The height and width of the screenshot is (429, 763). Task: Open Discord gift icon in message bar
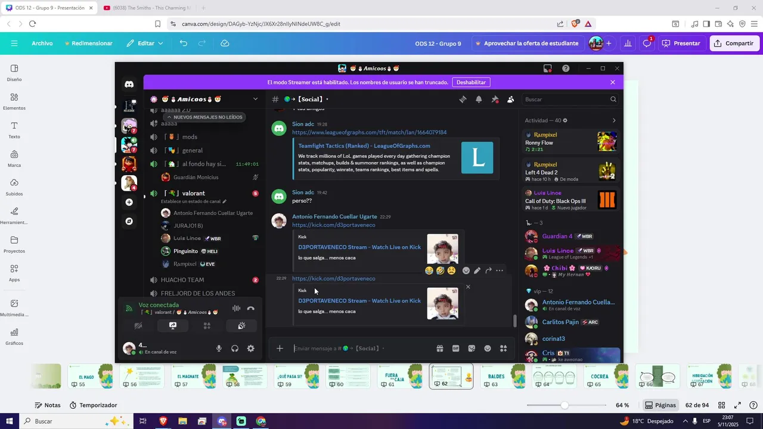pyautogui.click(x=440, y=349)
